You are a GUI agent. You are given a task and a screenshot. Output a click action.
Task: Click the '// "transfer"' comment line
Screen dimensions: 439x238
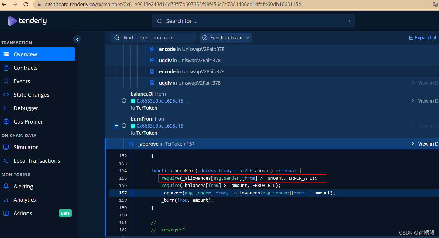[168, 230]
